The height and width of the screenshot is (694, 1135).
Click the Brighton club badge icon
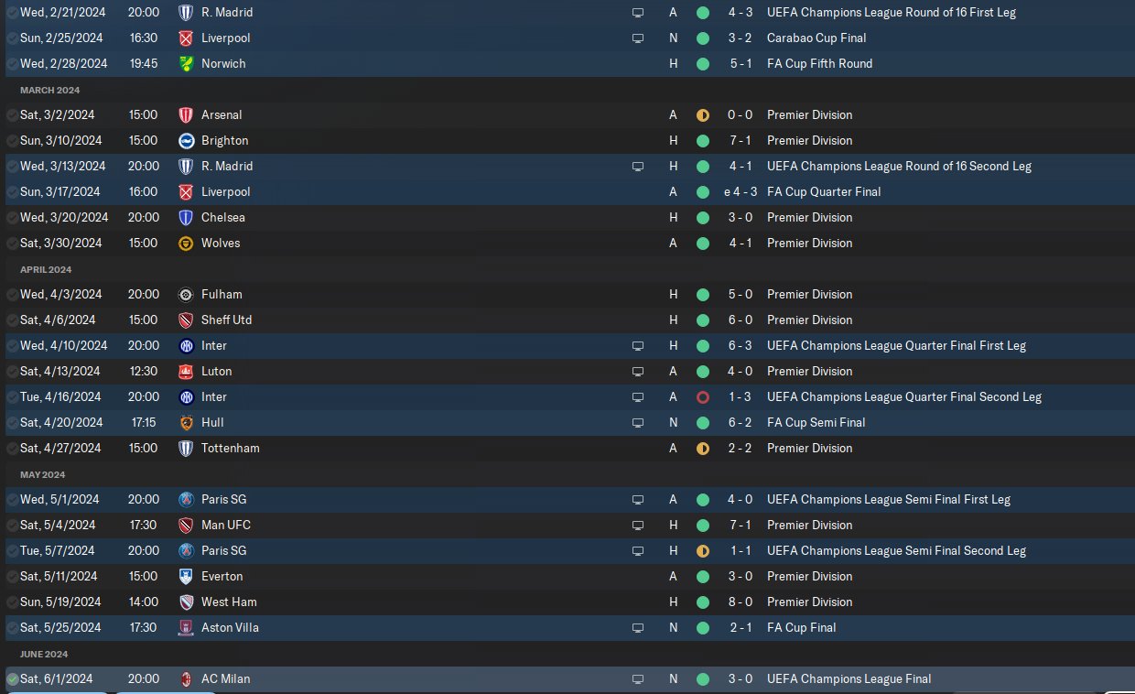(186, 140)
